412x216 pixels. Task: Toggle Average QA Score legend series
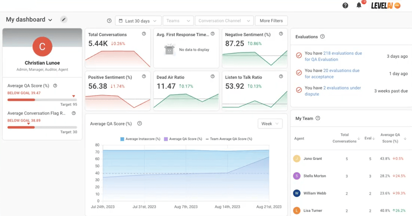click(x=183, y=139)
